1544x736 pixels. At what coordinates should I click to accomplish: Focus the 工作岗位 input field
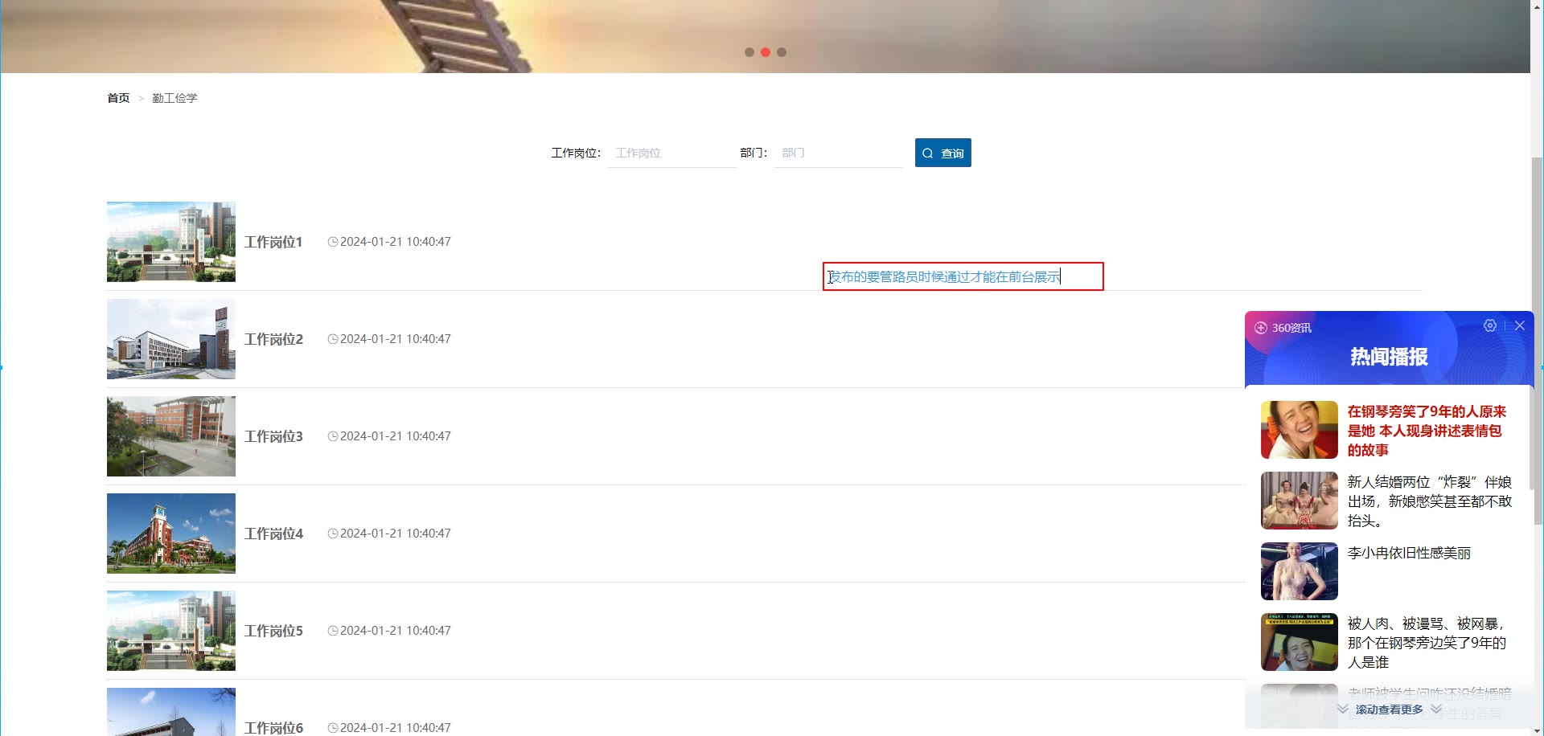(672, 153)
